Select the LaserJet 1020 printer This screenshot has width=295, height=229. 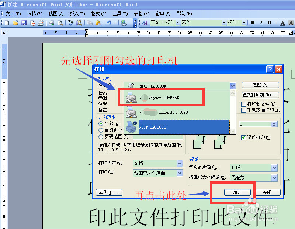[177, 112]
